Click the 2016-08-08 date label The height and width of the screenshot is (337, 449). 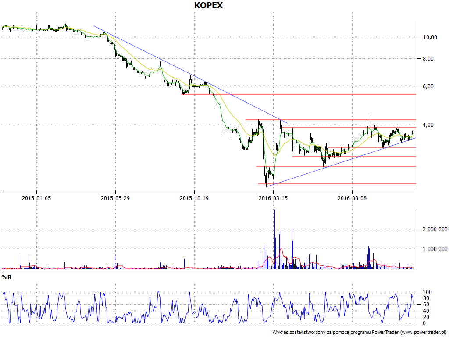(352, 198)
